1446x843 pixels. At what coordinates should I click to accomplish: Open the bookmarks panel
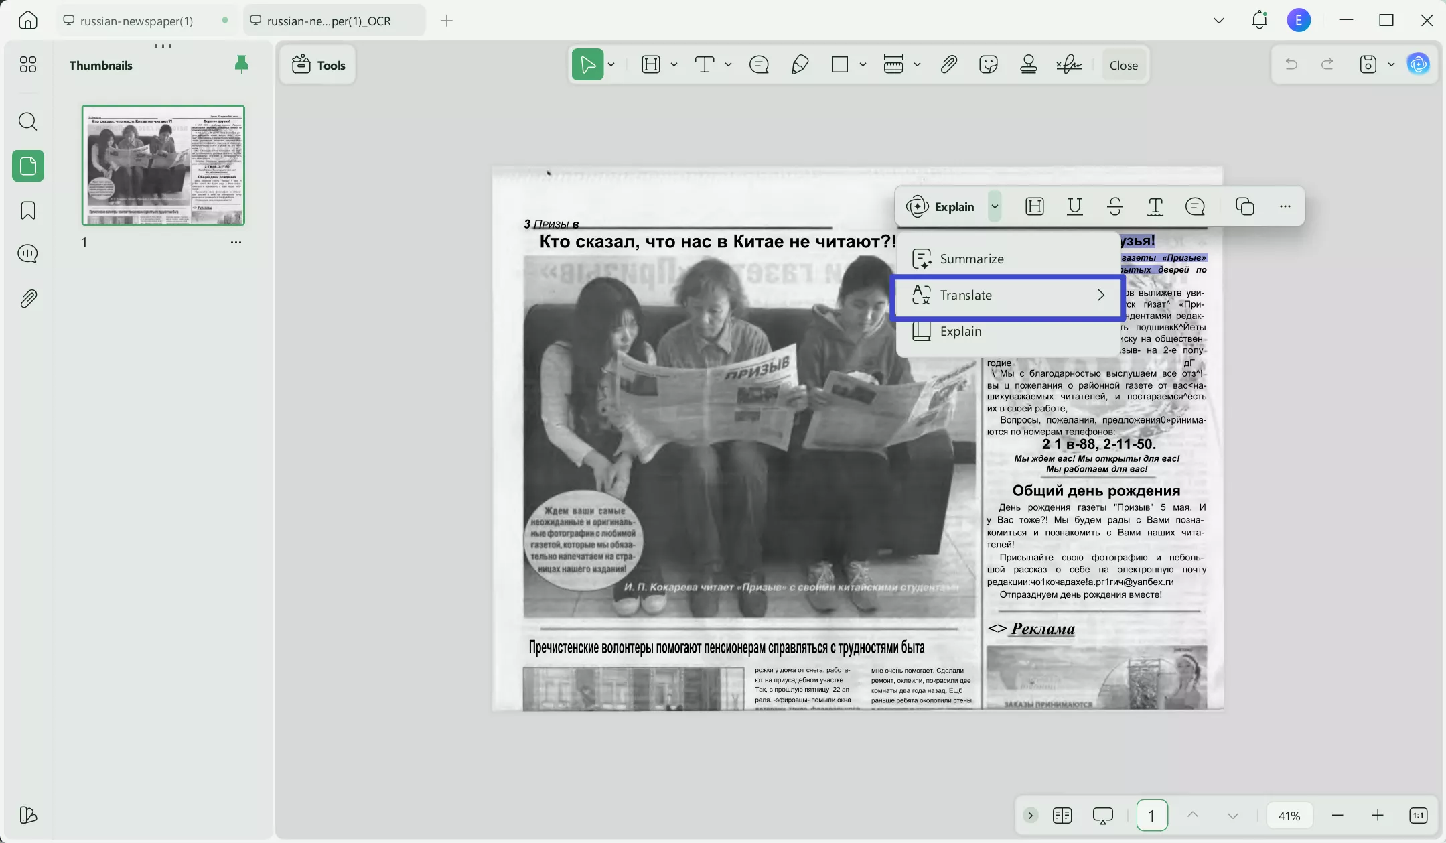pos(27,210)
